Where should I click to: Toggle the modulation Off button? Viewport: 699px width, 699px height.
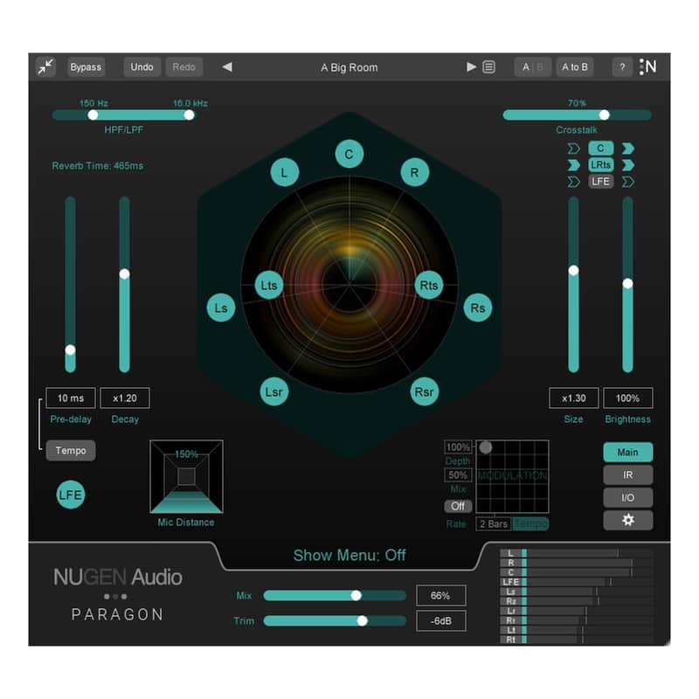coord(458,507)
